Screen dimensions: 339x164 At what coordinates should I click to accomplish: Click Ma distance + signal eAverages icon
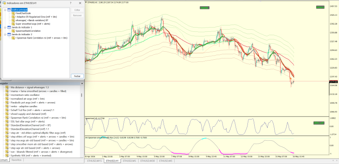pos(7,87)
